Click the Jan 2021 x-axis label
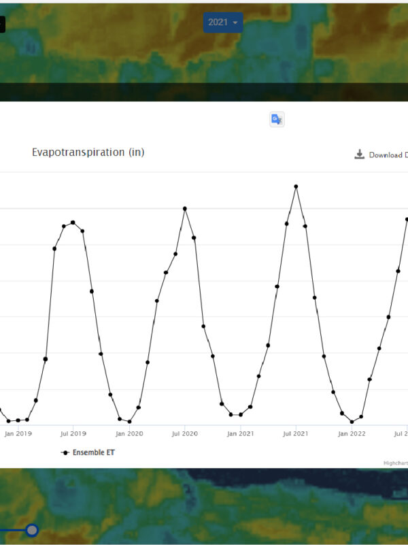The height and width of the screenshot is (545, 408). tap(240, 433)
